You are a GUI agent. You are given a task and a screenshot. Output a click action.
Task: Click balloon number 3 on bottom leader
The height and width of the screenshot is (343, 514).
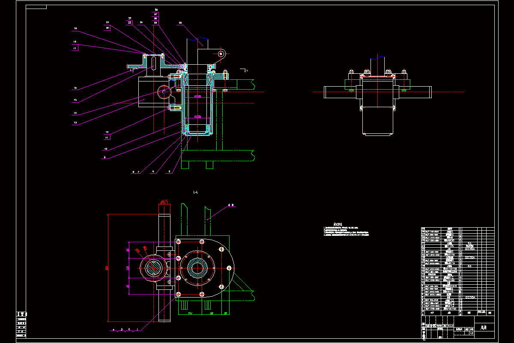(x=121, y=330)
